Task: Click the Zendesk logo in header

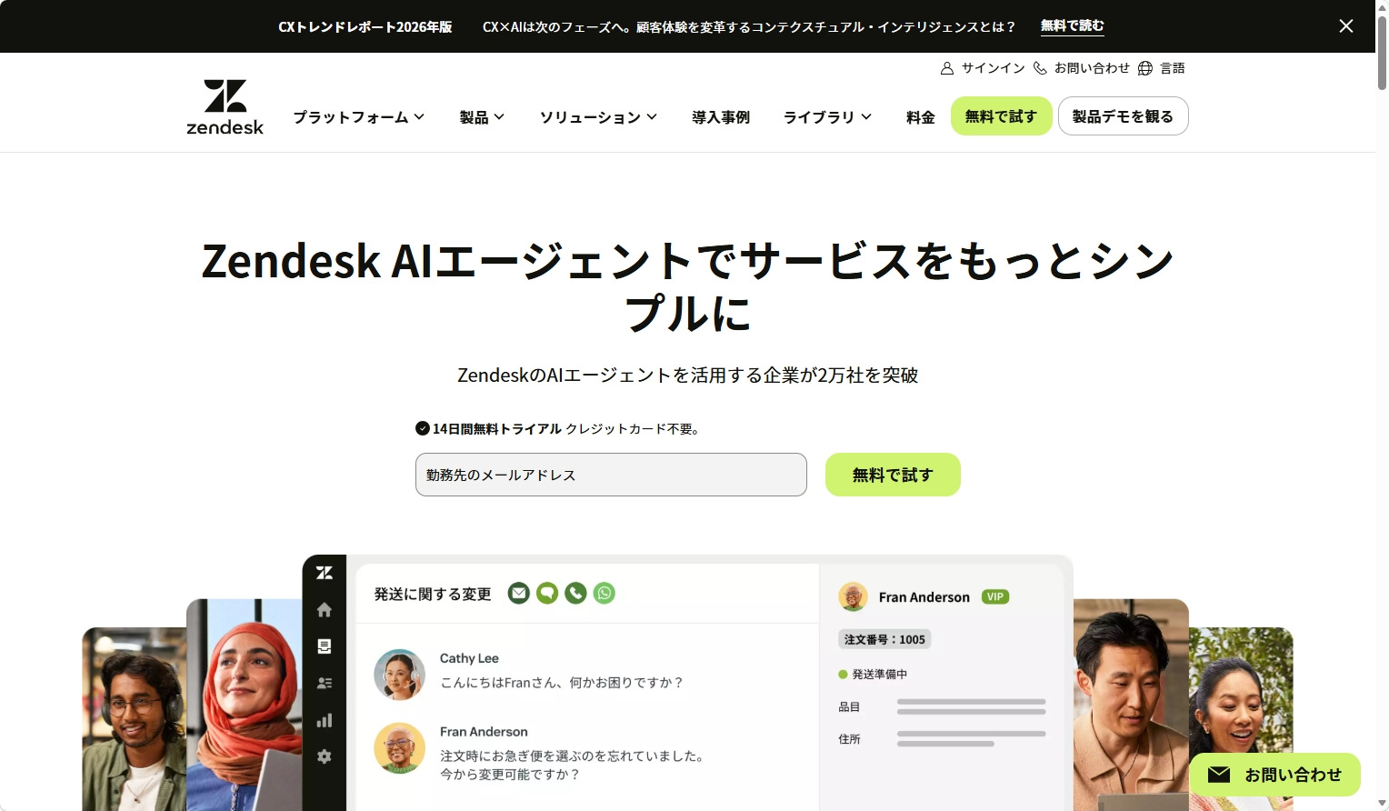Action: (x=225, y=107)
